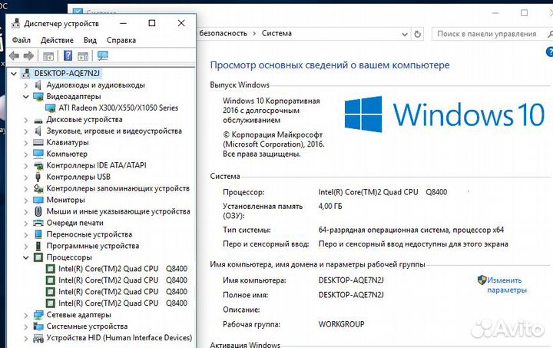Click the printer icon beside Очереди печати
The width and height of the screenshot is (553, 348).
click(x=38, y=223)
